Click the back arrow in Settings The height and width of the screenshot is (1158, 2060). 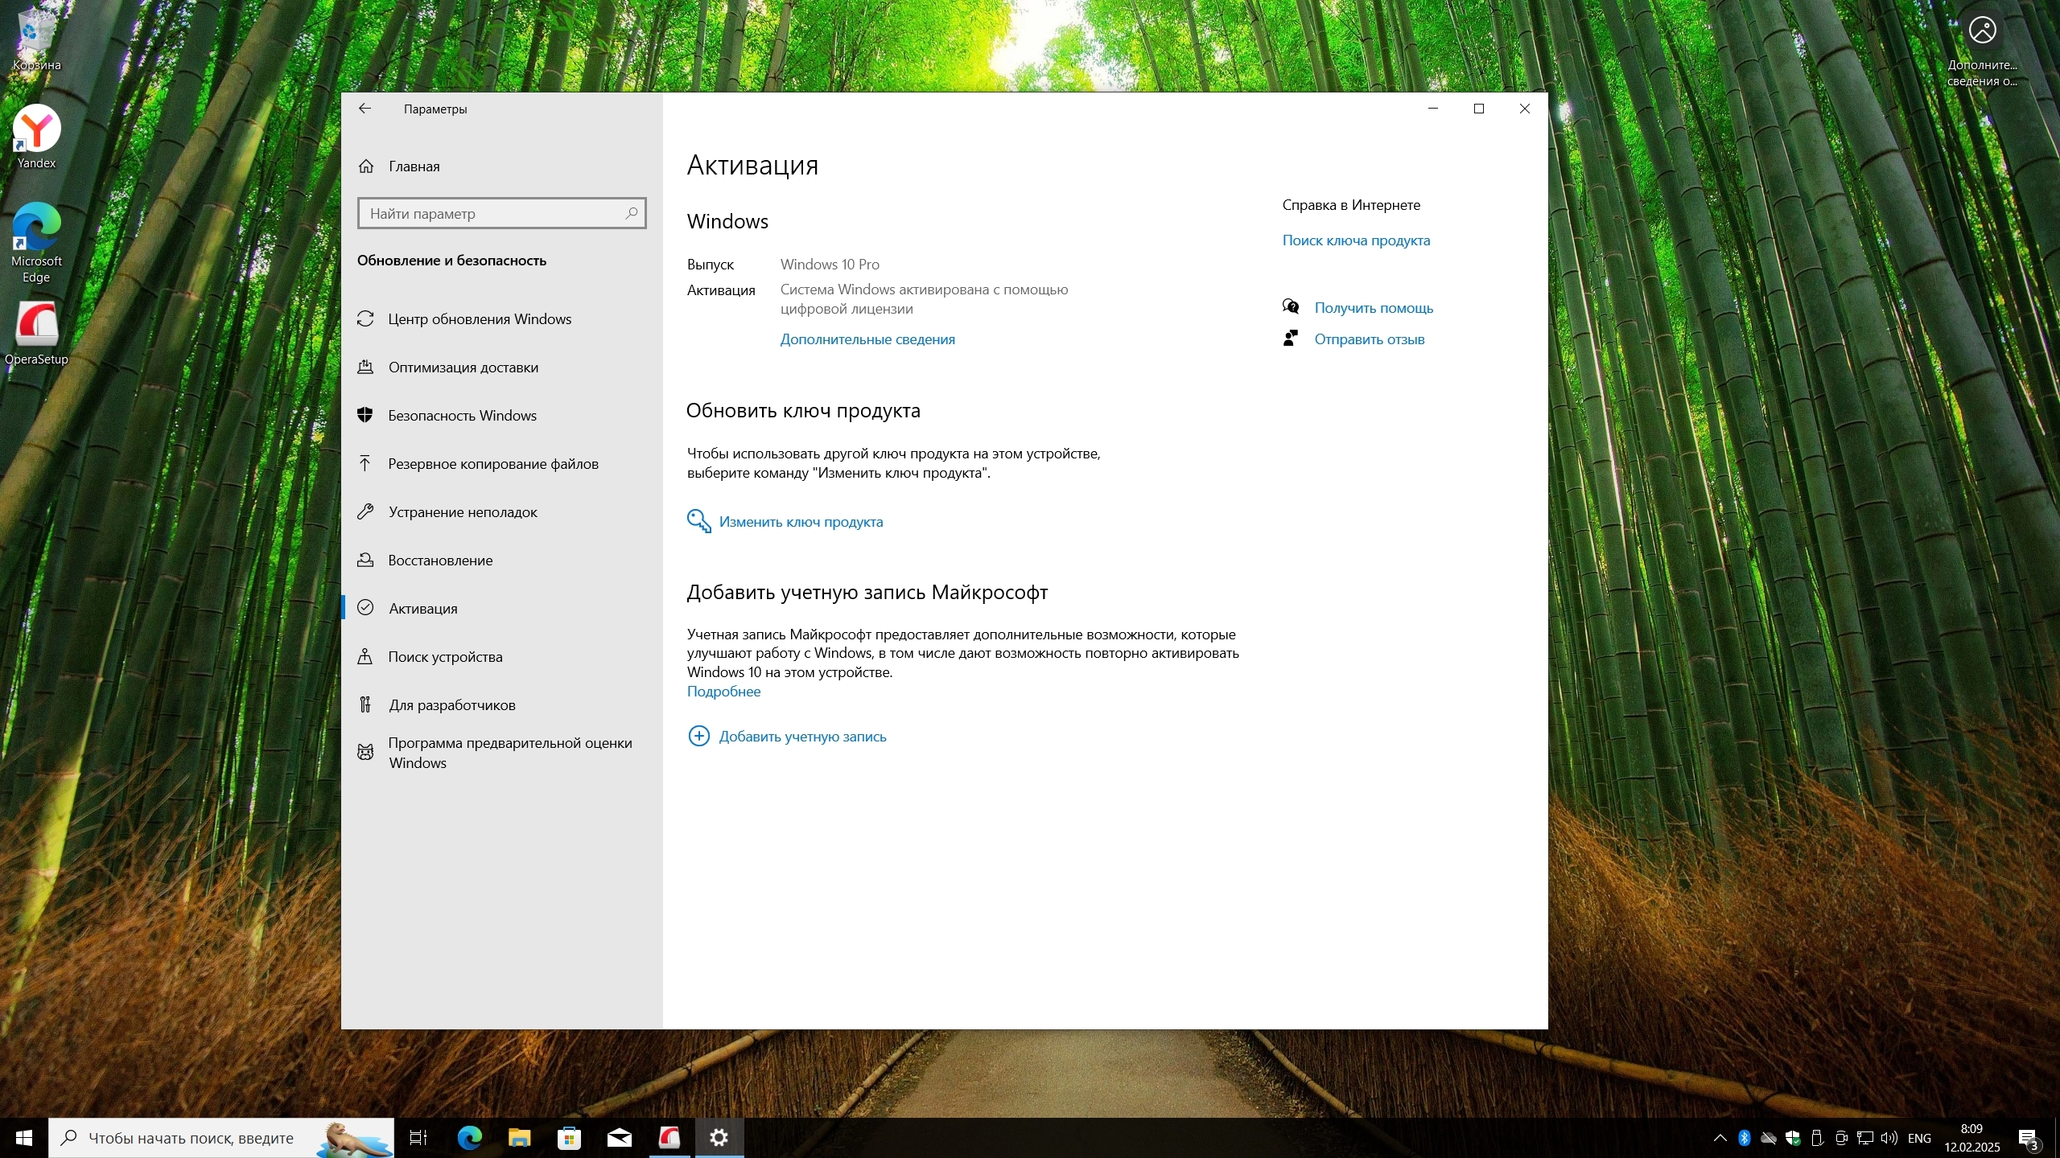click(x=365, y=109)
